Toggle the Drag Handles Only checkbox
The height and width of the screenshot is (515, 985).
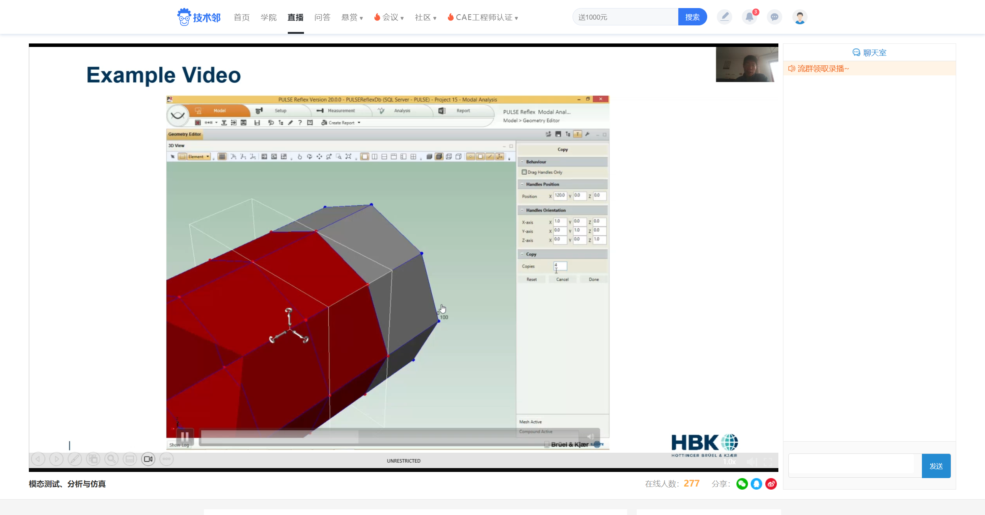(x=524, y=172)
